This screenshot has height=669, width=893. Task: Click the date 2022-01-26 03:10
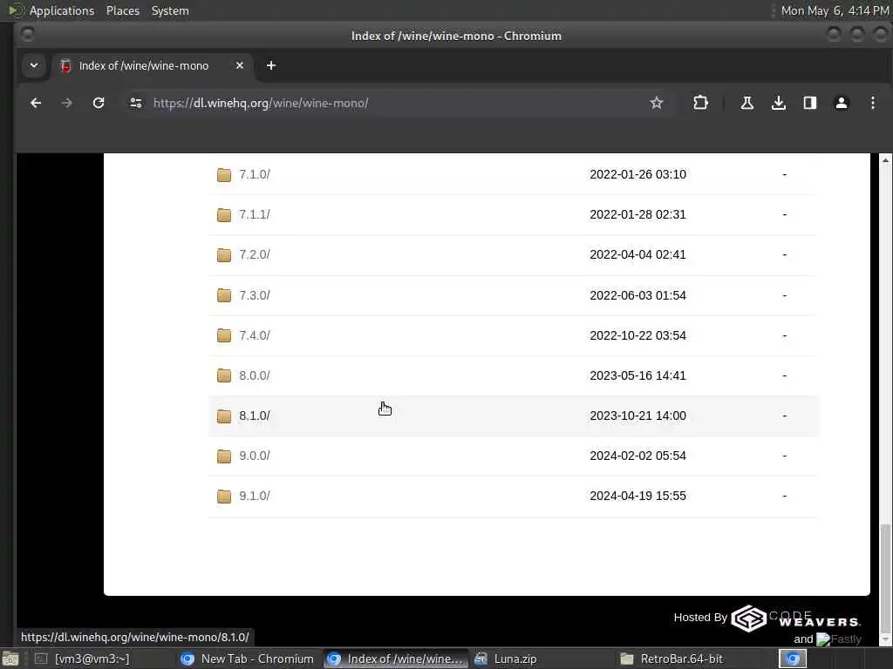[x=637, y=174]
